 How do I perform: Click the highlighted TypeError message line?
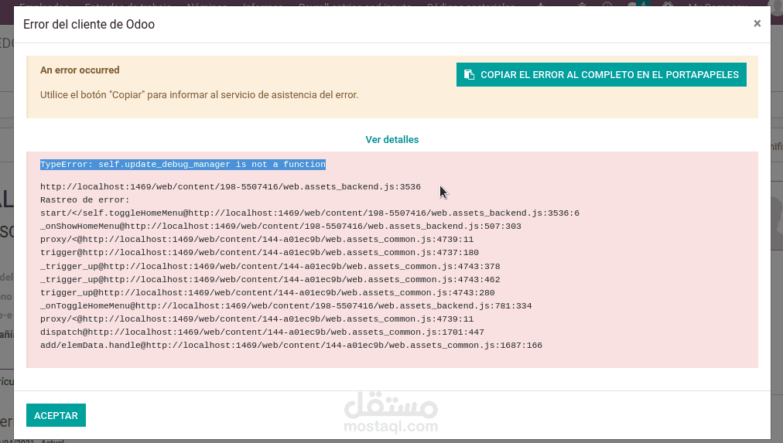[183, 164]
